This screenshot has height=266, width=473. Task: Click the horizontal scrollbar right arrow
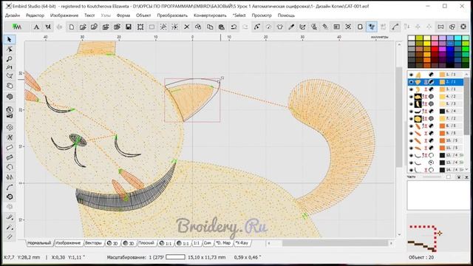click(391, 243)
